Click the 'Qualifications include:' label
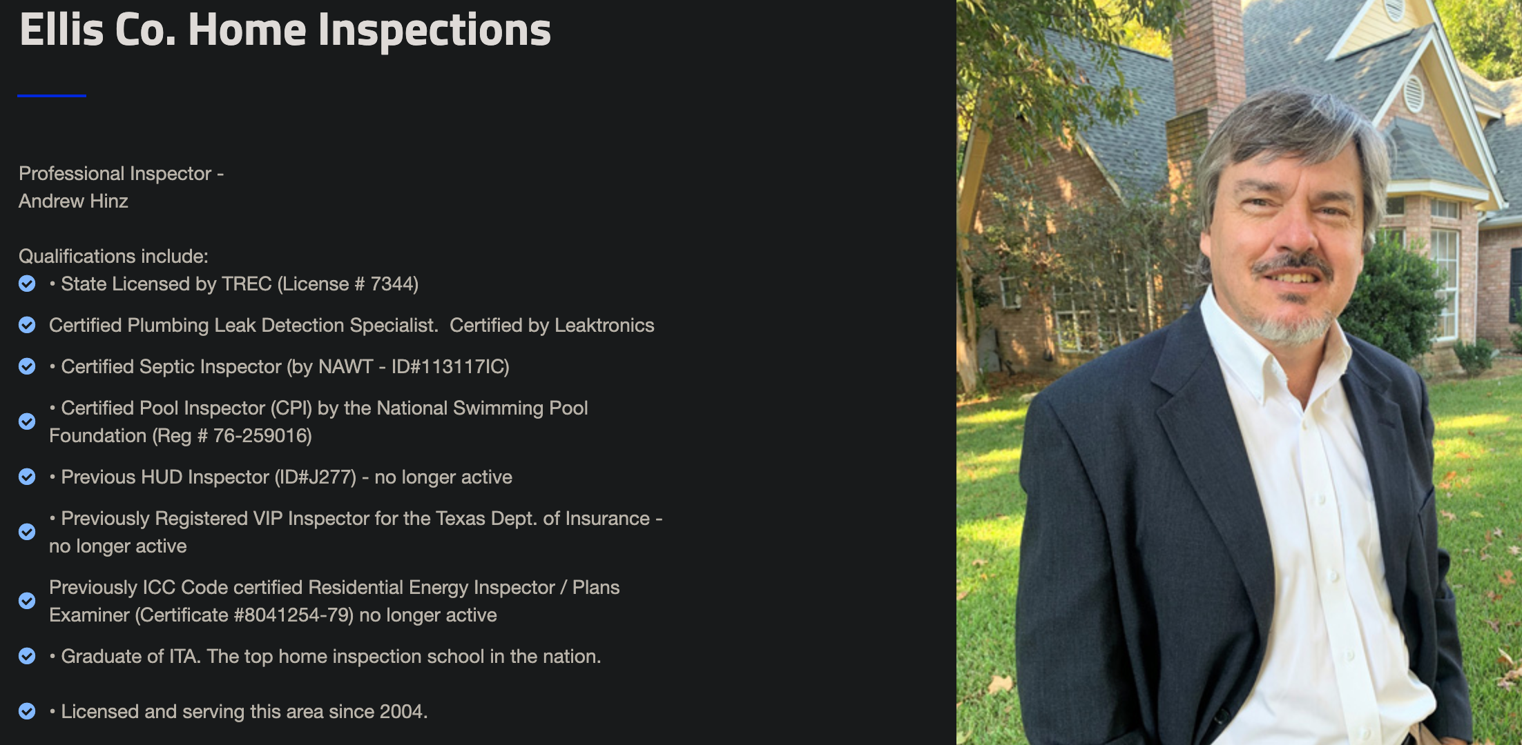This screenshot has width=1522, height=745. 113,256
